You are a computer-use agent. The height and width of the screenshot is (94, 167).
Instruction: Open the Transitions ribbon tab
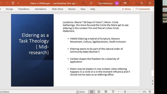[x=24, y=9]
